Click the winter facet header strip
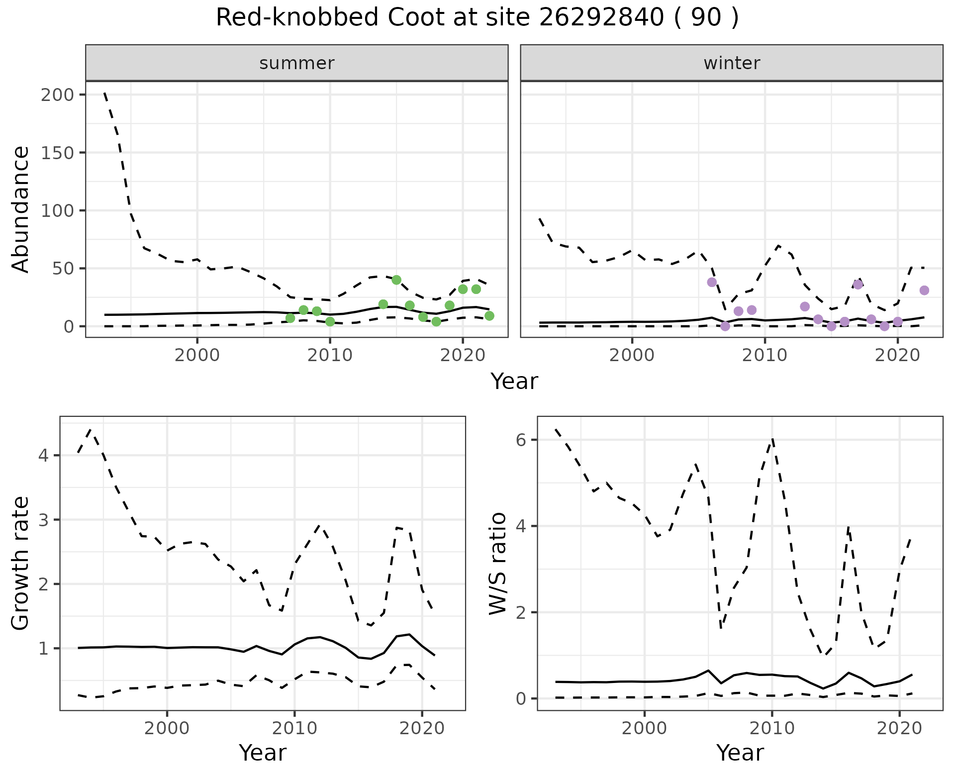 (x=731, y=63)
